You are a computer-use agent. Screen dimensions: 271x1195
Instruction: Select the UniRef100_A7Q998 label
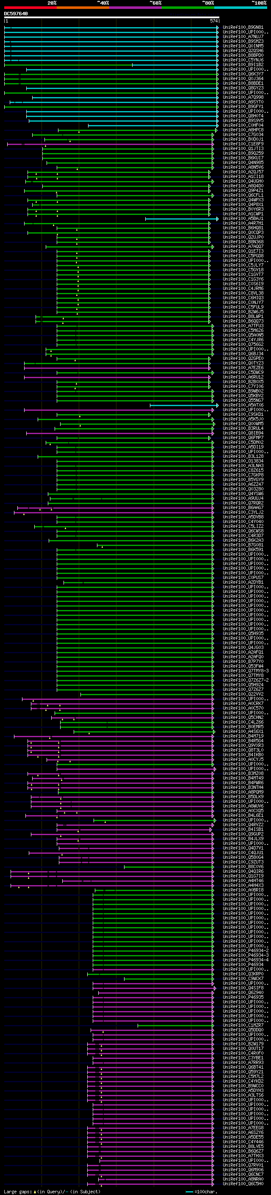point(243,97)
